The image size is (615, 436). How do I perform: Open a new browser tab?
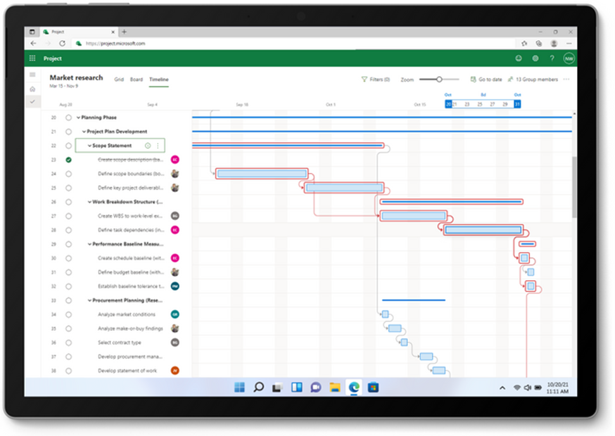tap(124, 32)
